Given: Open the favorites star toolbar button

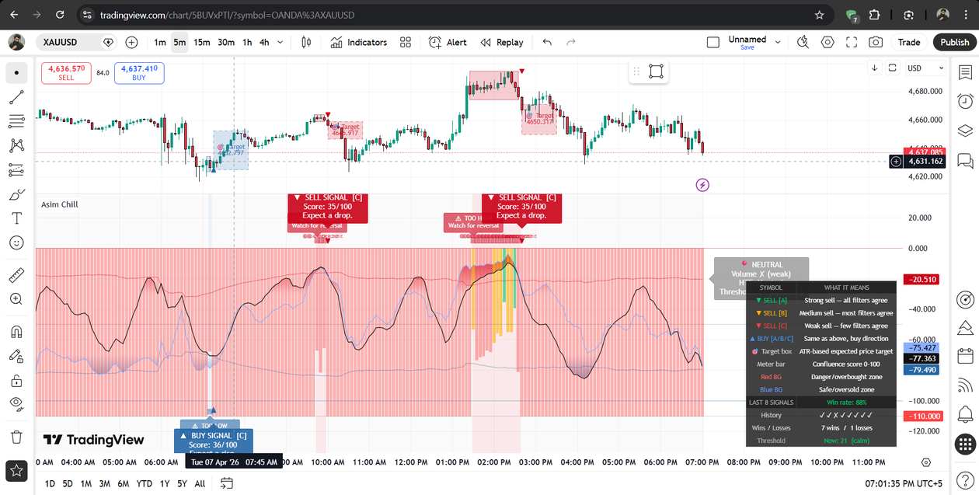Looking at the screenshot, I should coord(16,470).
